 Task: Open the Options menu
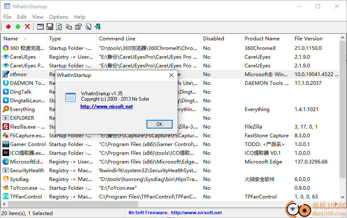pyautogui.click(x=58, y=17)
